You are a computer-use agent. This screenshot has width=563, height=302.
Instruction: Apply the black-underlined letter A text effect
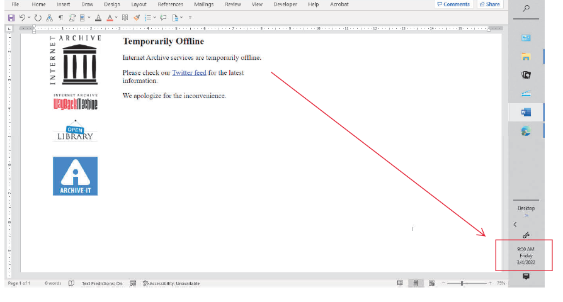(x=98, y=18)
